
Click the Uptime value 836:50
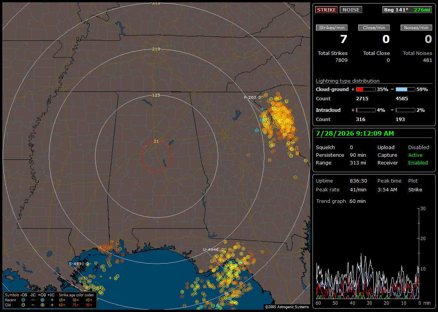pos(358,181)
